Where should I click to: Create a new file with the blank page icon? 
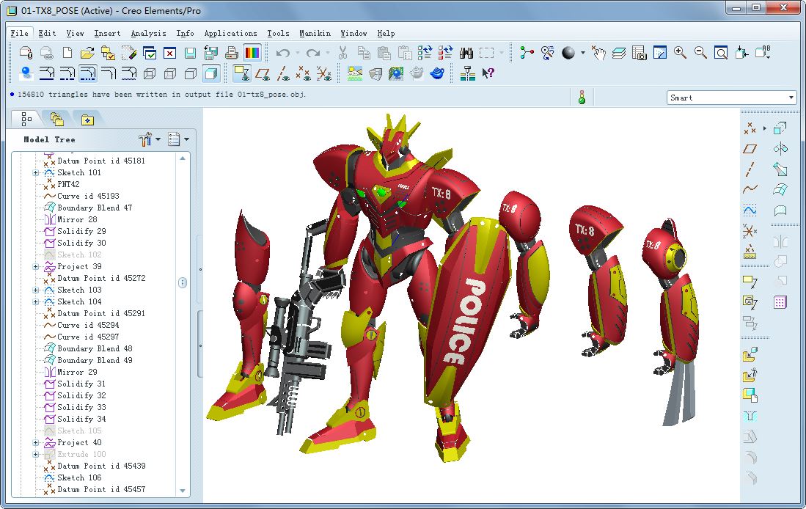(67, 53)
